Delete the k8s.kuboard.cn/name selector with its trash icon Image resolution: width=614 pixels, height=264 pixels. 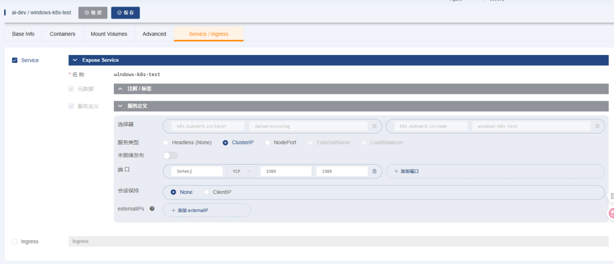point(597,126)
